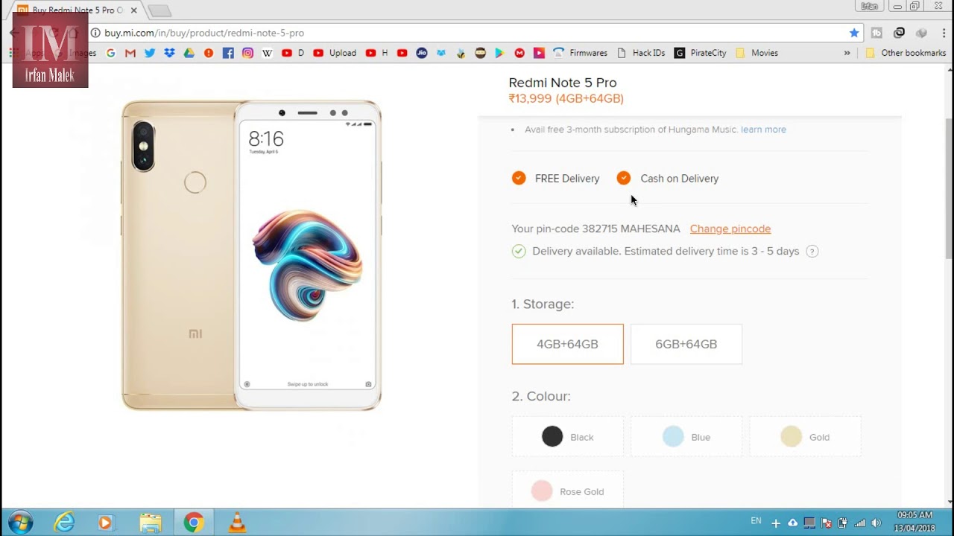Screen dimensions: 954x536
Task: Open the Movies bookmarks folder
Action: pyautogui.click(x=756, y=53)
